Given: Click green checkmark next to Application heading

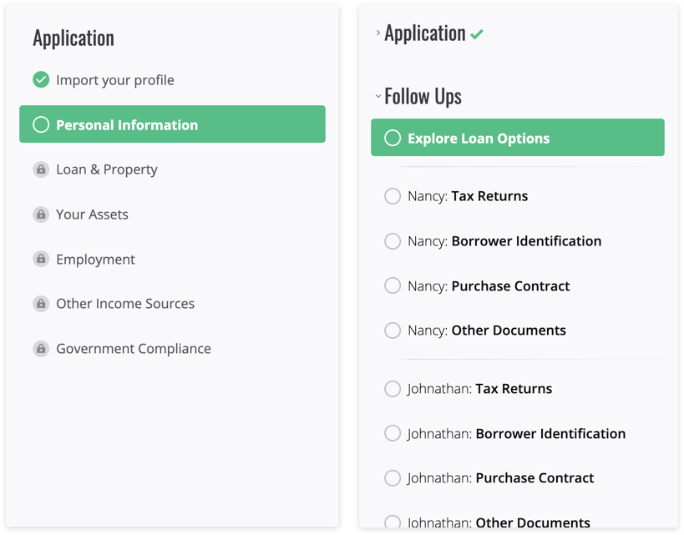Looking at the screenshot, I should click(477, 34).
